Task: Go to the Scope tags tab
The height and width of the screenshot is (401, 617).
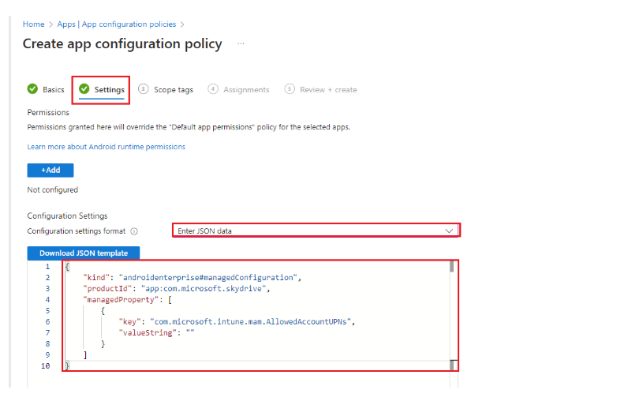Action: 173,90
